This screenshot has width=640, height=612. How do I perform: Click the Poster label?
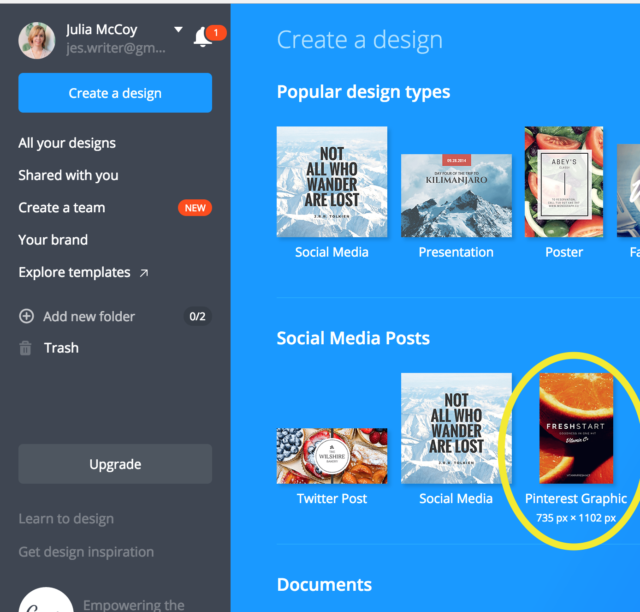(x=564, y=252)
